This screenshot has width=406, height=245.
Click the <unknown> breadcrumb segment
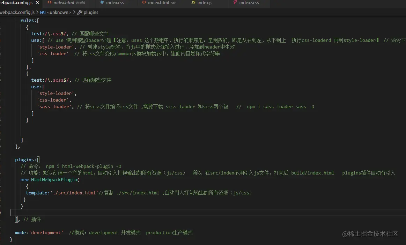[59, 13]
